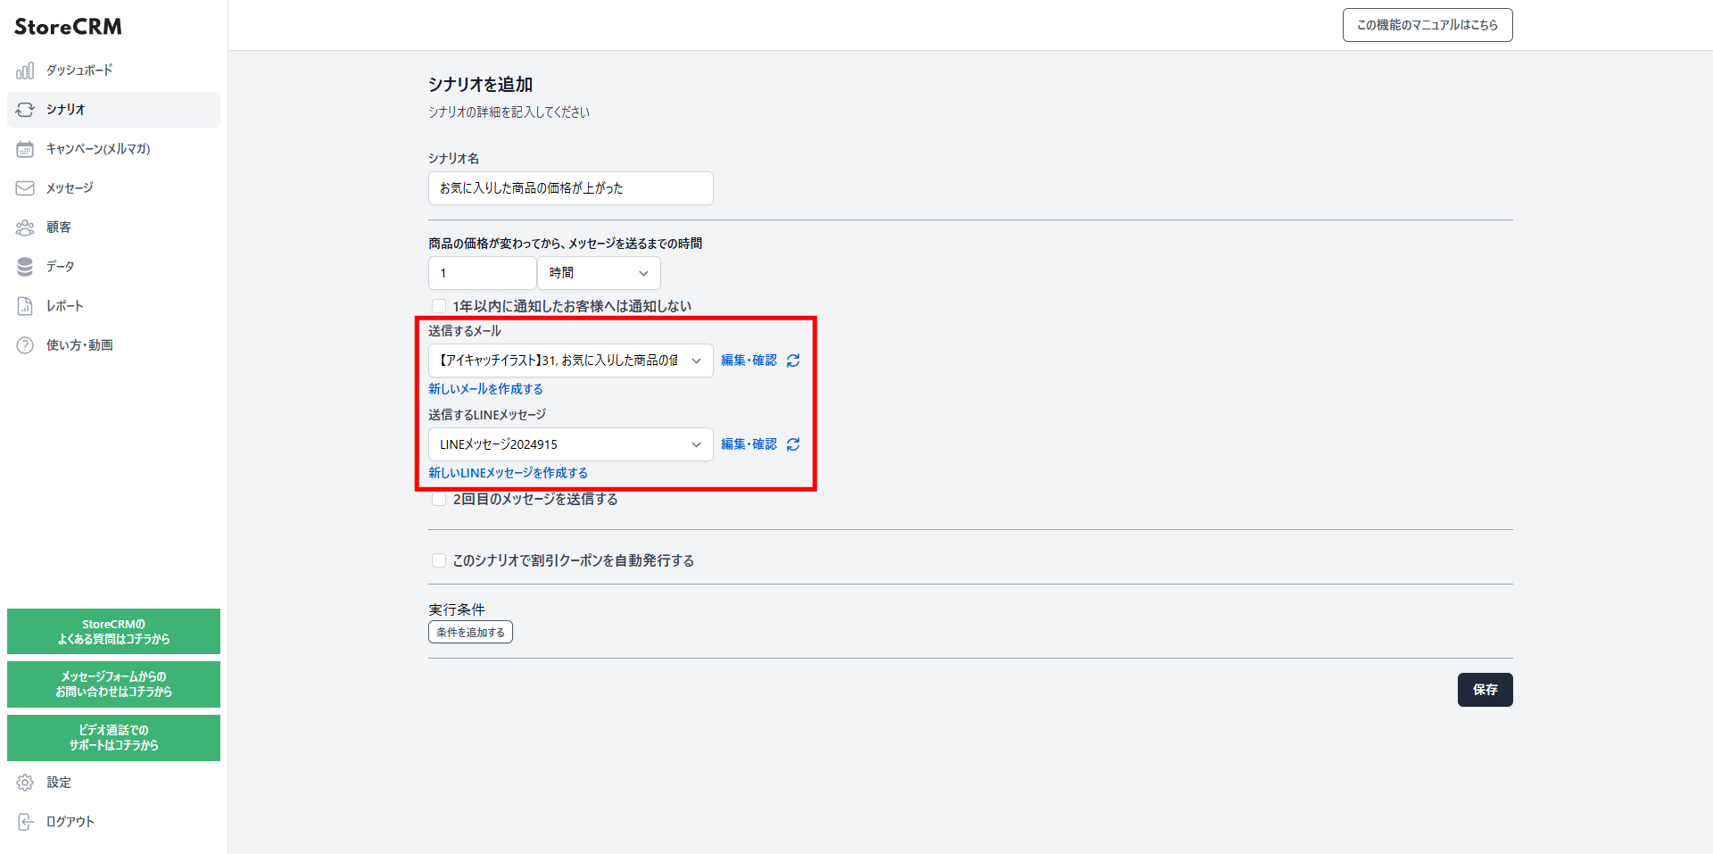Click the message envelope icon
Image resolution: width=1713 pixels, height=854 pixels.
25,188
